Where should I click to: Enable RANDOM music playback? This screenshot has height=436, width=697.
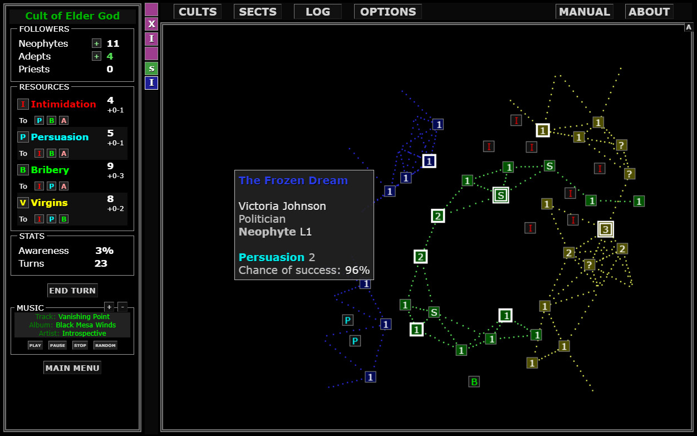coord(105,345)
